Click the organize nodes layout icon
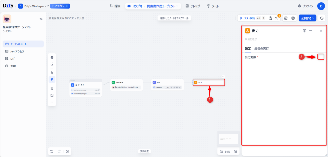The width and height of the screenshot is (328, 157). pos(52,88)
